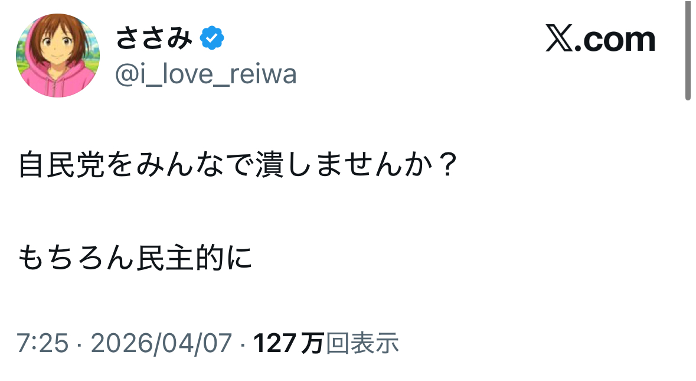This screenshot has height=381, width=696.
Task: Open the ささみ display name
Action: tap(154, 39)
